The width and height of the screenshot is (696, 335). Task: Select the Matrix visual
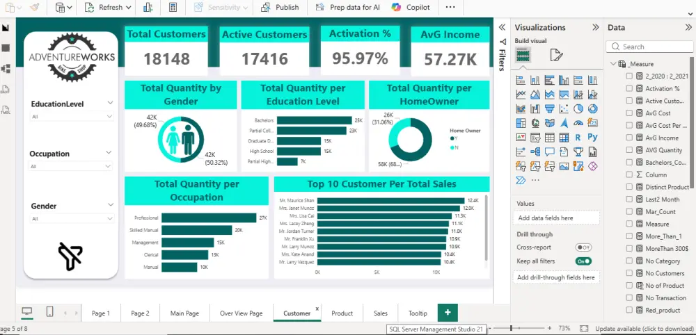point(564,138)
